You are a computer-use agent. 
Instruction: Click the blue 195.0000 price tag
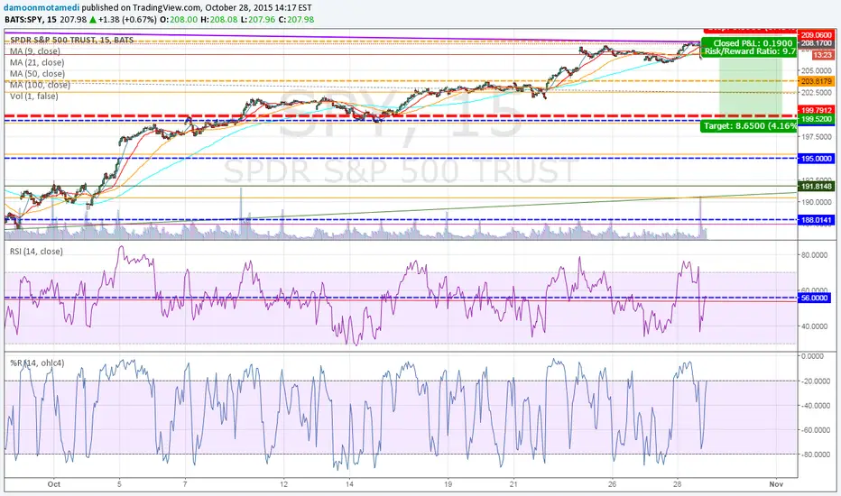[817, 159]
